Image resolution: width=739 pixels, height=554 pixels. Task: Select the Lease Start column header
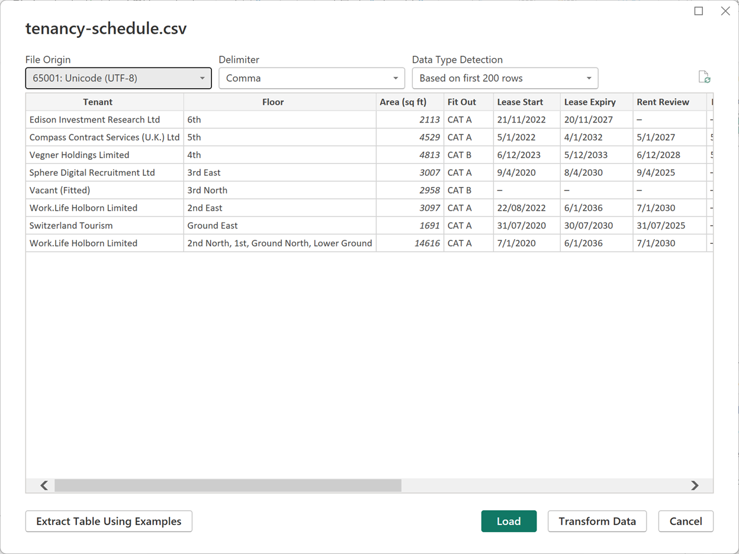[x=527, y=102]
